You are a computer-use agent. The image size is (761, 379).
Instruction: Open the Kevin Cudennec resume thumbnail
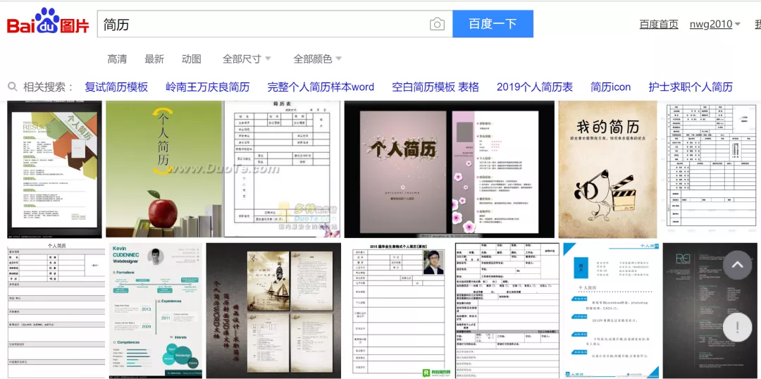coord(155,311)
